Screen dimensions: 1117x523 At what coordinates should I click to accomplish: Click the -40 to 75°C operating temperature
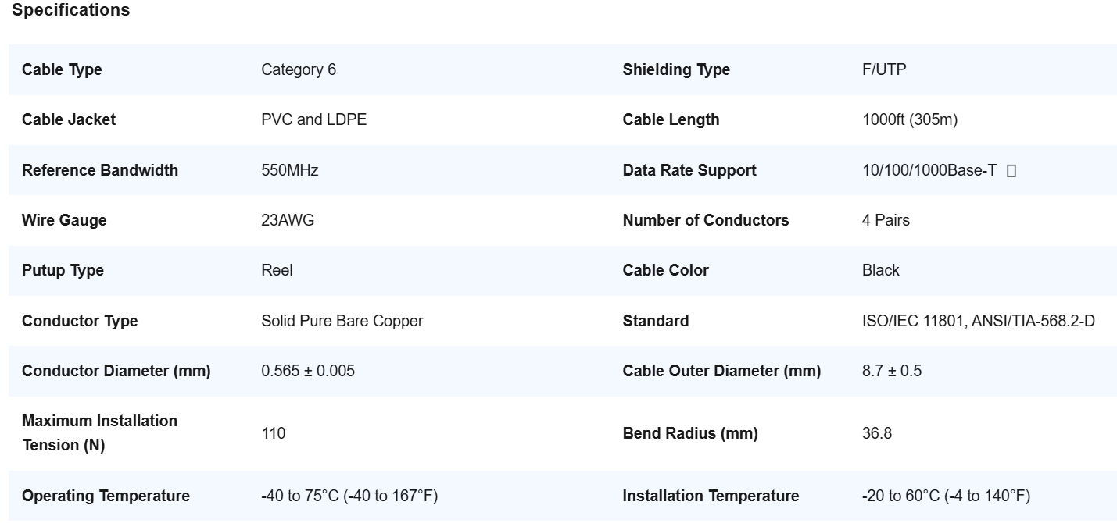(x=349, y=496)
